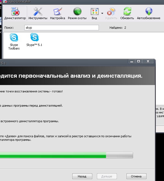Open Инструменты toolbar item
164x181 pixels.
[38, 13]
